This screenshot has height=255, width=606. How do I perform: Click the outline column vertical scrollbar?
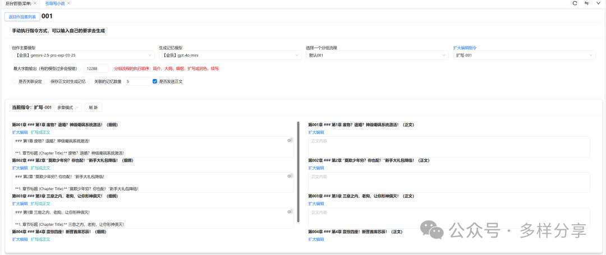pos(299,171)
